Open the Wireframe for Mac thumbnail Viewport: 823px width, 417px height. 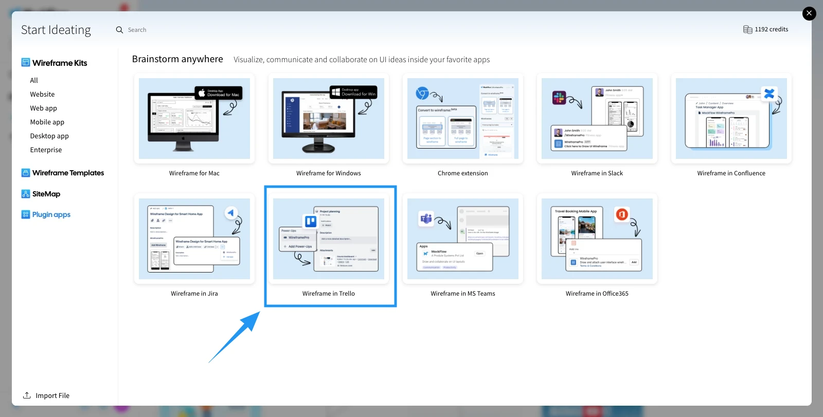click(194, 118)
